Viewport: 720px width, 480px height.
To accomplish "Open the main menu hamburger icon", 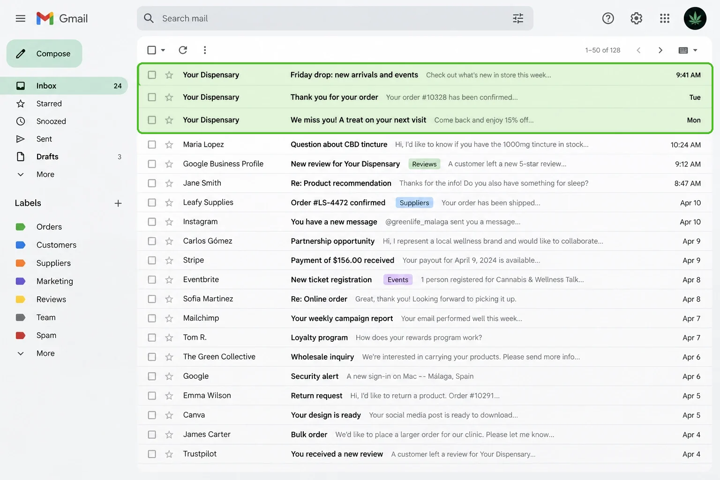I will coord(20,18).
